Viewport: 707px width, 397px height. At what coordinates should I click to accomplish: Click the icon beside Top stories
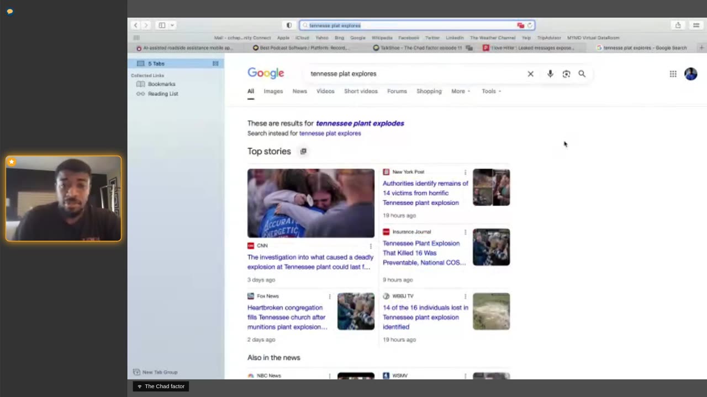[303, 152]
